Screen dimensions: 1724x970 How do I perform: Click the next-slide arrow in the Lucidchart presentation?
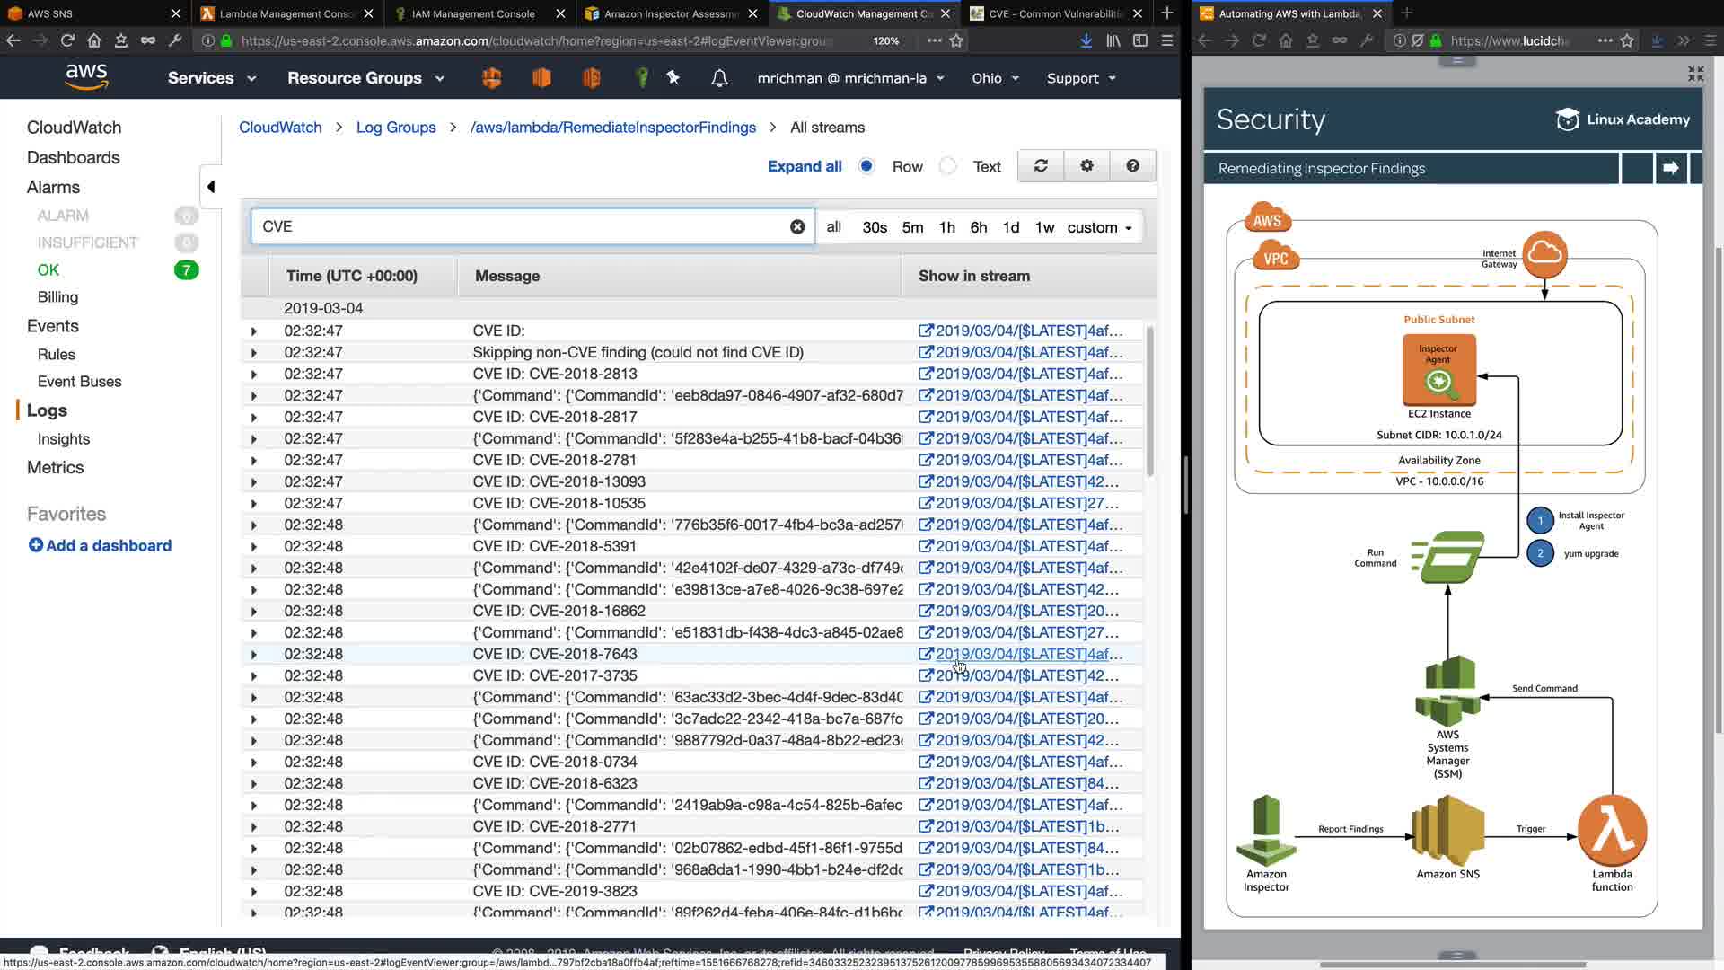point(1670,168)
